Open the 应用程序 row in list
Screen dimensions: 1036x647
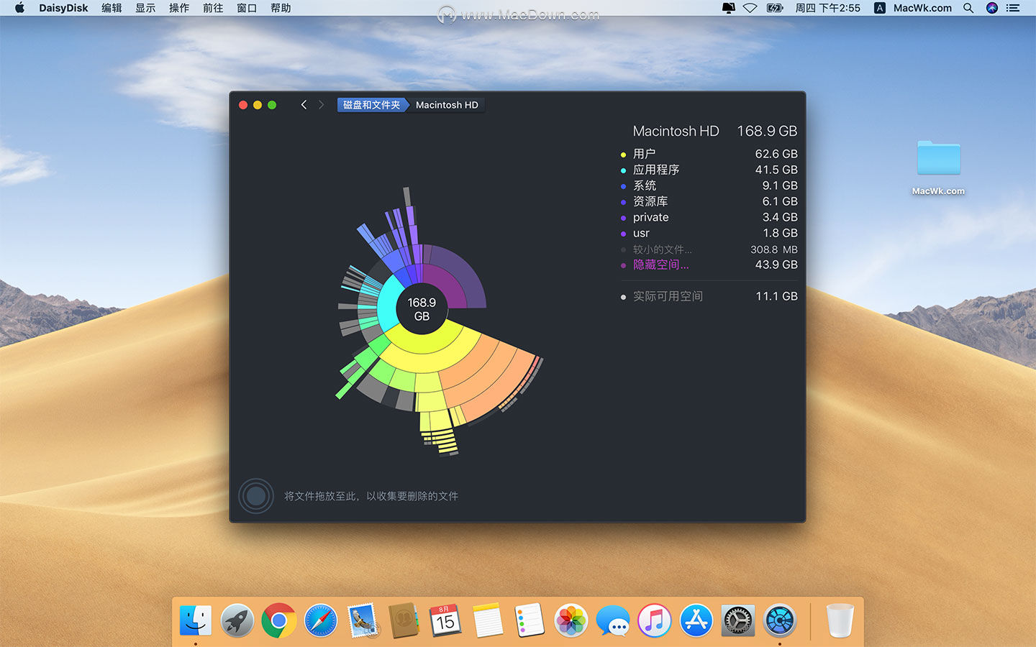pos(709,170)
